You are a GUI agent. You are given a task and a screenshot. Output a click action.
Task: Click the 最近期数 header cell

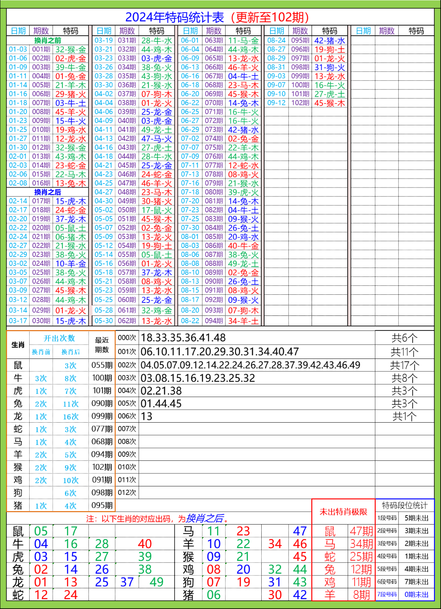click(x=103, y=344)
